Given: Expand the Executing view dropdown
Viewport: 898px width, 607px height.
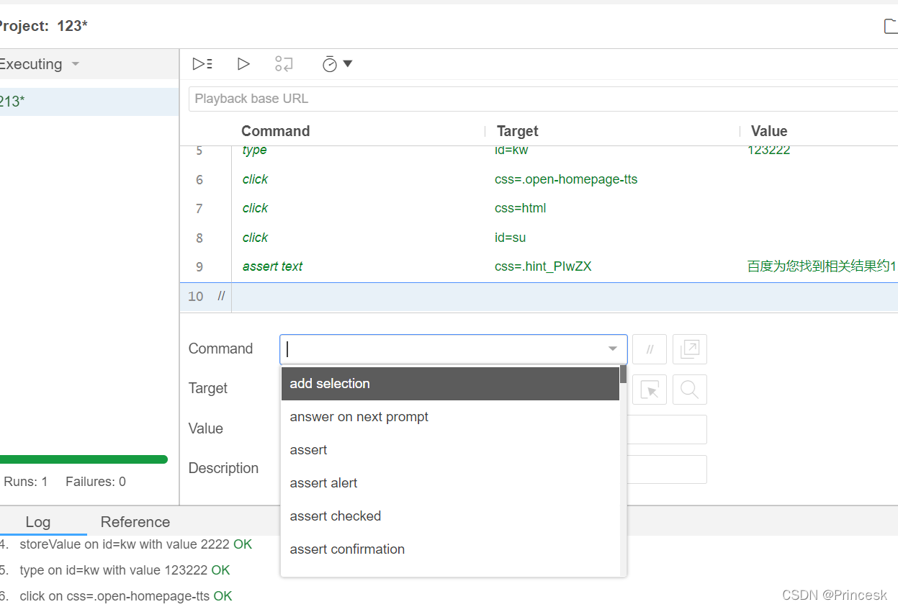Looking at the screenshot, I should pyautogui.click(x=75, y=64).
